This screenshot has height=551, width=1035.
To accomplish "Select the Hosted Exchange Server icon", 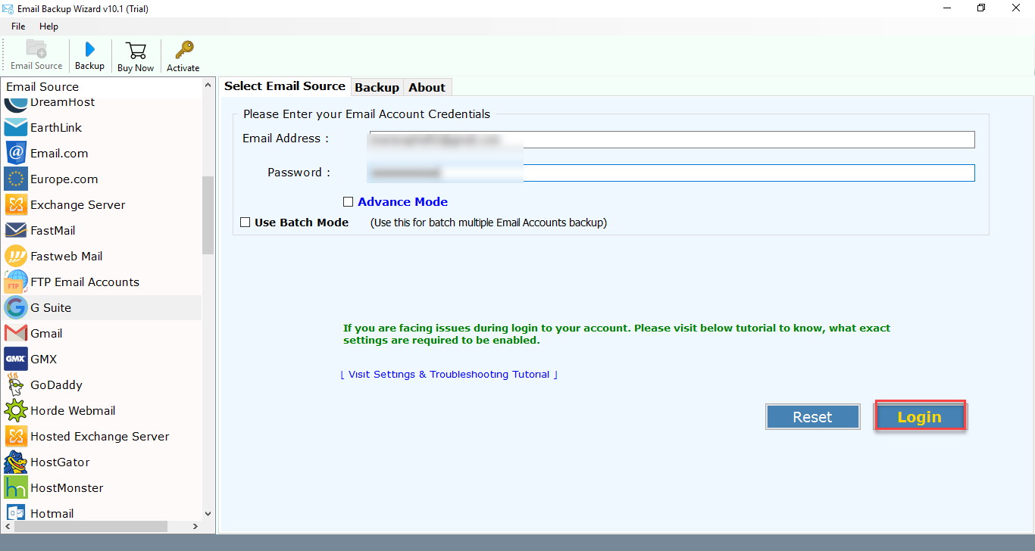I will click(x=16, y=437).
